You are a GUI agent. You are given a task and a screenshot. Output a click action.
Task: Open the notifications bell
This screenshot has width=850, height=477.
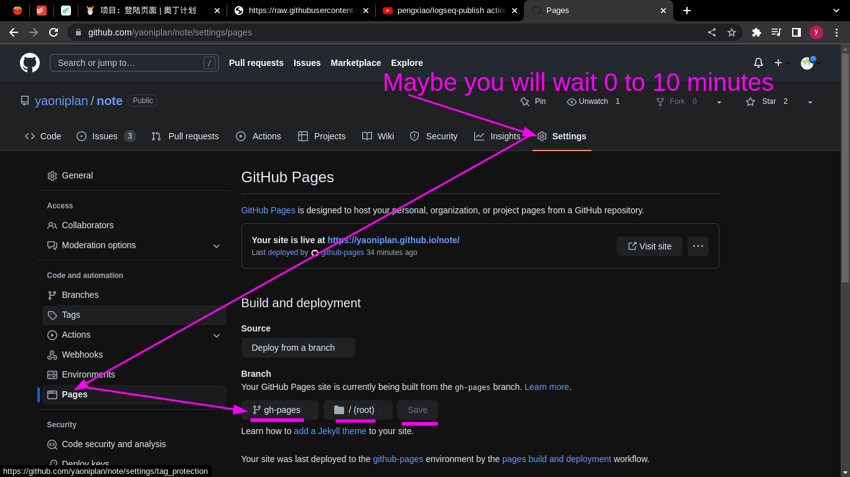(x=759, y=63)
